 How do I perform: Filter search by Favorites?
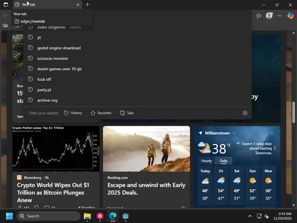click(101, 113)
